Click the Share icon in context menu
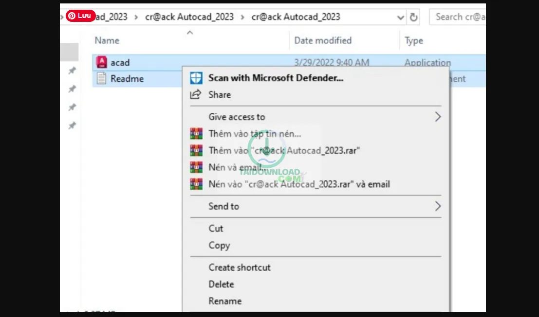Image resolution: width=539 pixels, height=317 pixels. [x=196, y=94]
